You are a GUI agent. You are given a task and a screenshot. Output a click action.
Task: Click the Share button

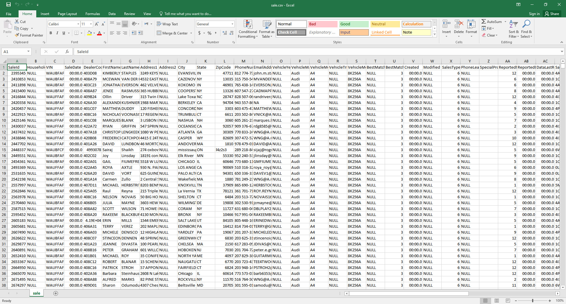[552, 14]
